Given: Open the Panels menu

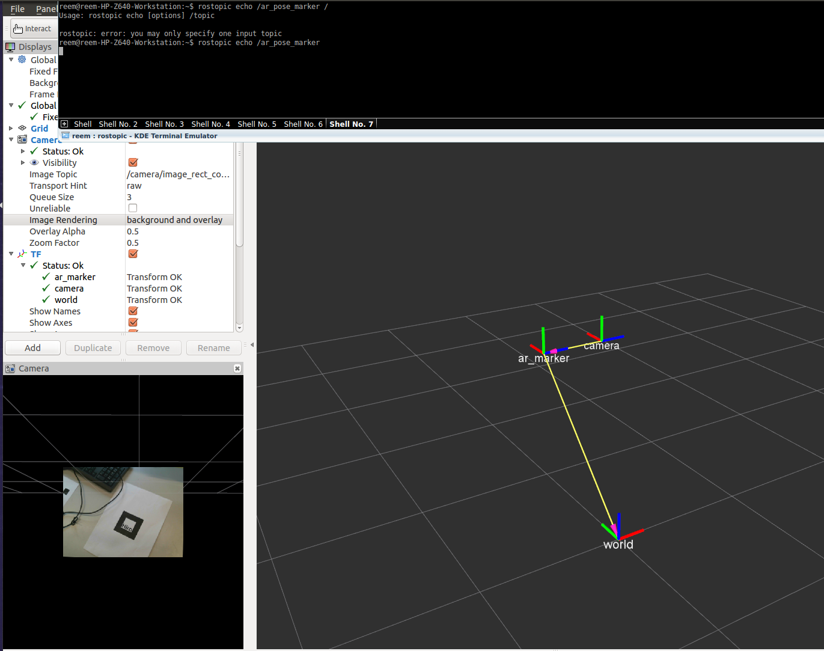Looking at the screenshot, I should point(46,9).
